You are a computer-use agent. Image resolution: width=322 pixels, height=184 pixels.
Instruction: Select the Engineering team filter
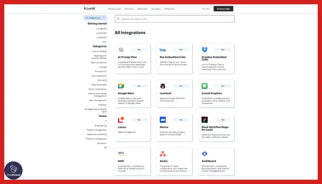(x=101, y=125)
